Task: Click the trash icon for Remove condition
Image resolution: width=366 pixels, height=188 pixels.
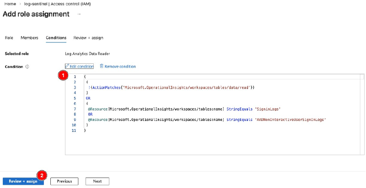Action: click(x=102, y=66)
